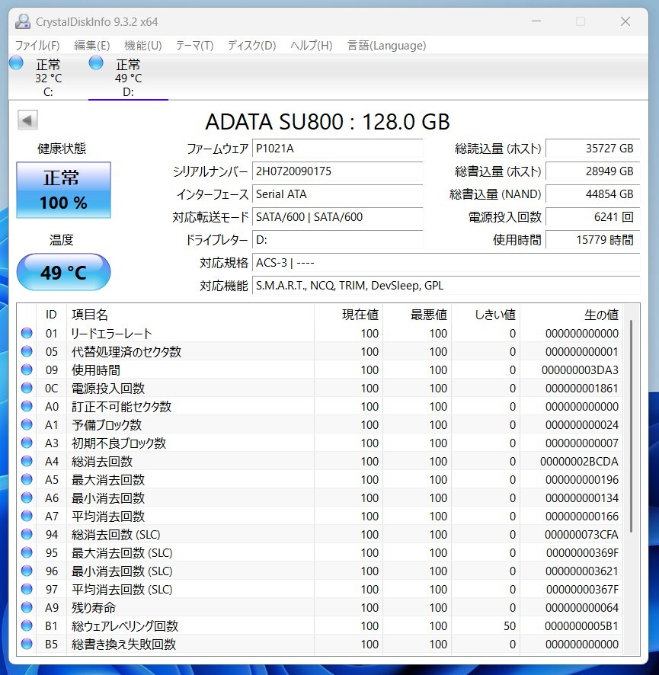Click the 生の値 column header
659x675 pixels.
(571, 315)
